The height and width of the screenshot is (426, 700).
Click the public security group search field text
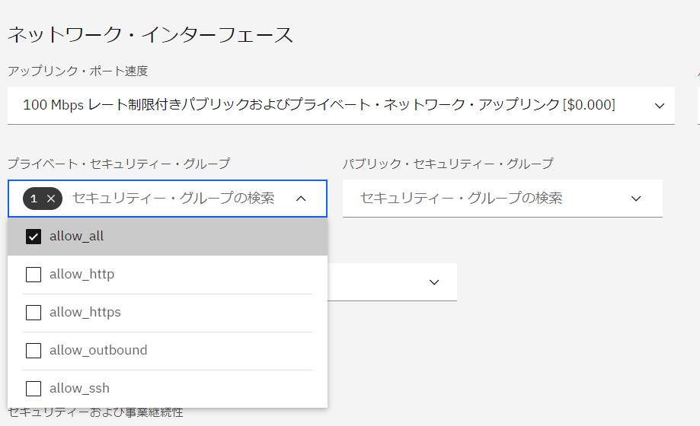pos(461,198)
